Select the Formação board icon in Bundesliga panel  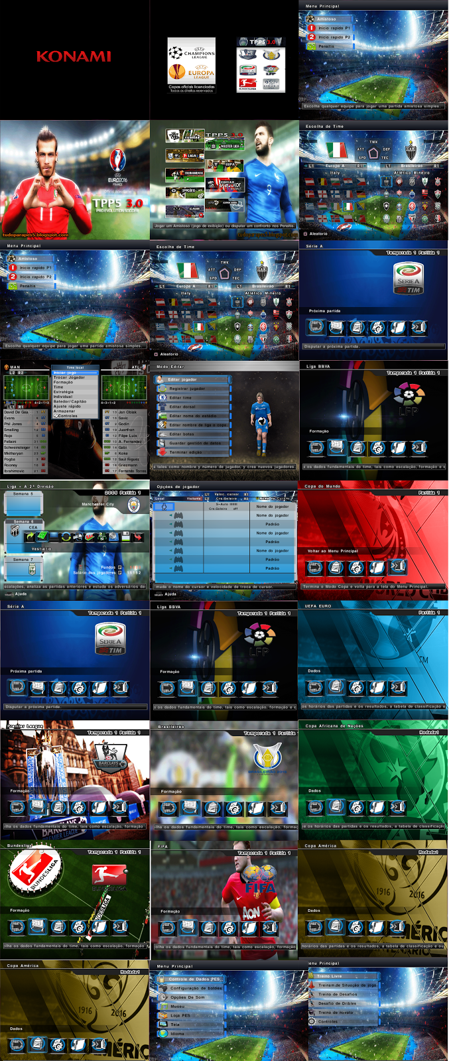(38, 926)
